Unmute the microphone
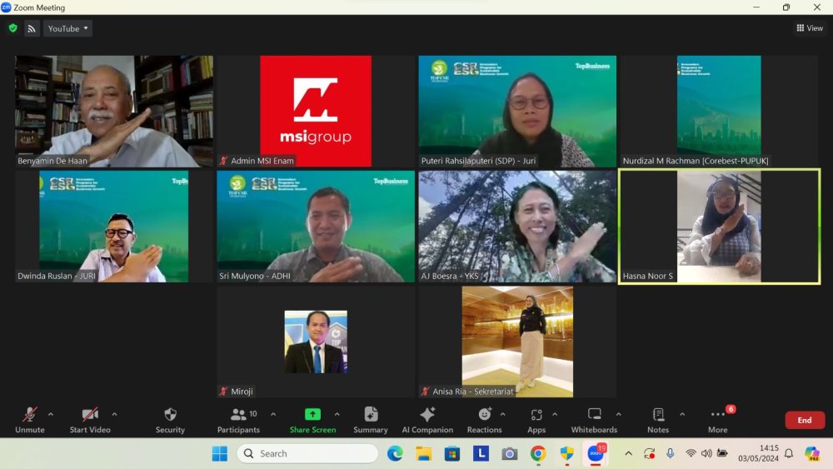The width and height of the screenshot is (833, 469). tap(30, 419)
